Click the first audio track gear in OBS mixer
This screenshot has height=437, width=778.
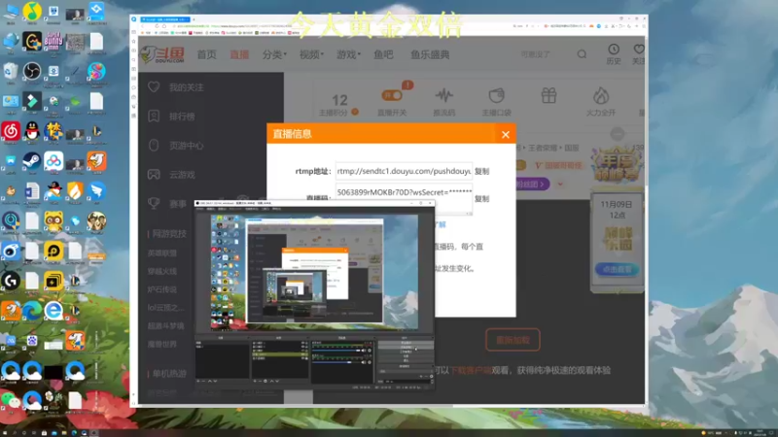[370, 351]
